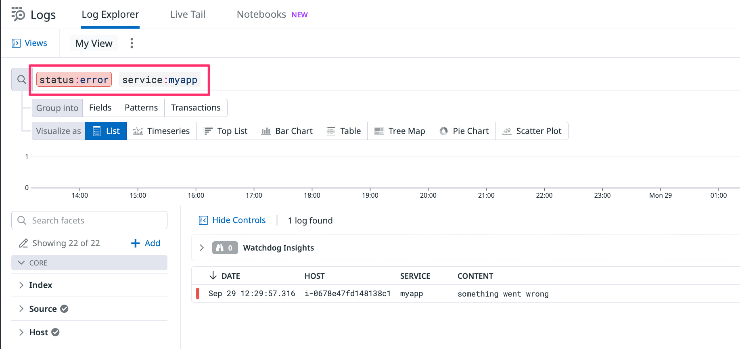Expand the Watchdog Insights section
This screenshot has width=740, height=349.
click(x=202, y=248)
